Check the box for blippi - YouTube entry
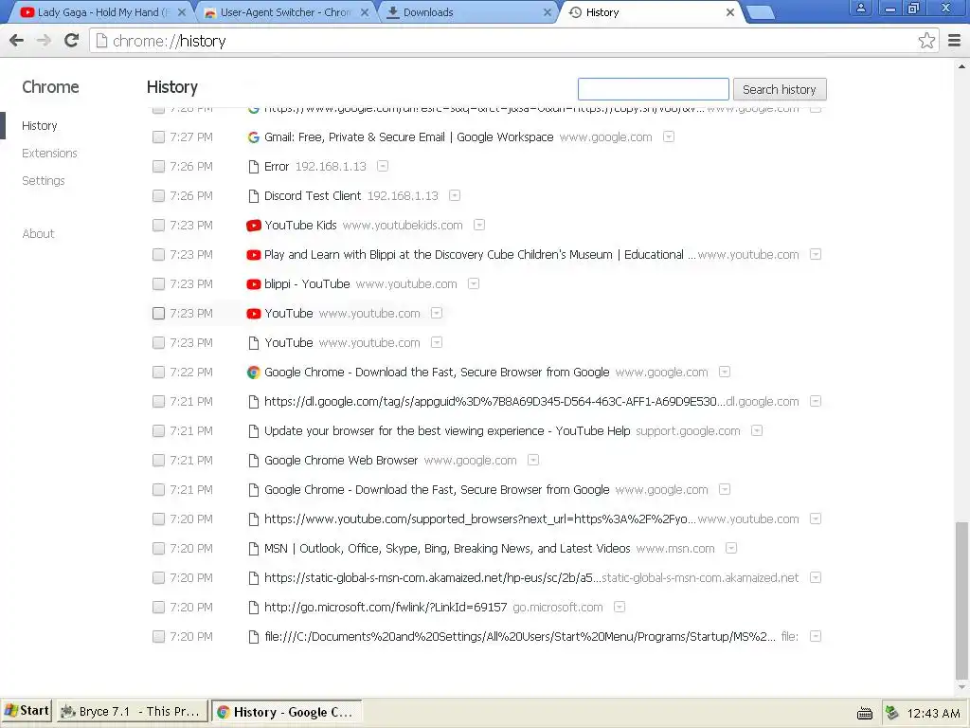 point(158,284)
